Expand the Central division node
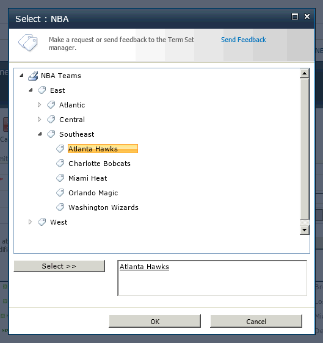The height and width of the screenshot is (343, 323). tap(40, 120)
